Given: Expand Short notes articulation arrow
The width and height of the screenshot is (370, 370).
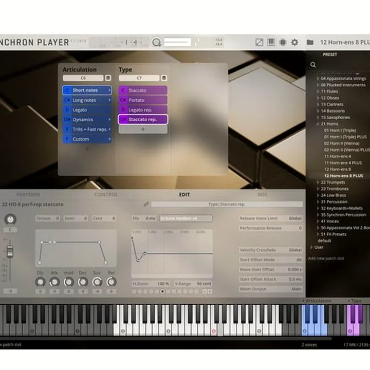Looking at the screenshot, I should click(109, 90).
